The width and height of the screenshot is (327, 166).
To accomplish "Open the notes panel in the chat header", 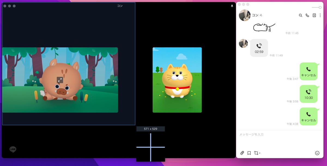I will pyautogui.click(x=314, y=16).
